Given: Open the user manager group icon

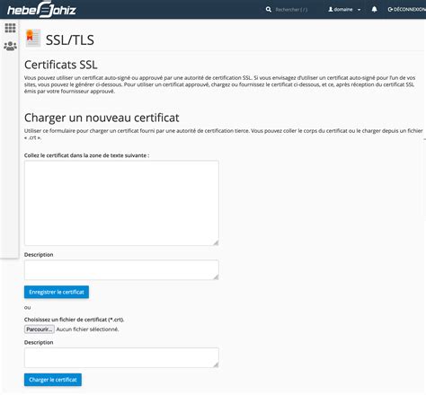Looking at the screenshot, I should 10,46.
